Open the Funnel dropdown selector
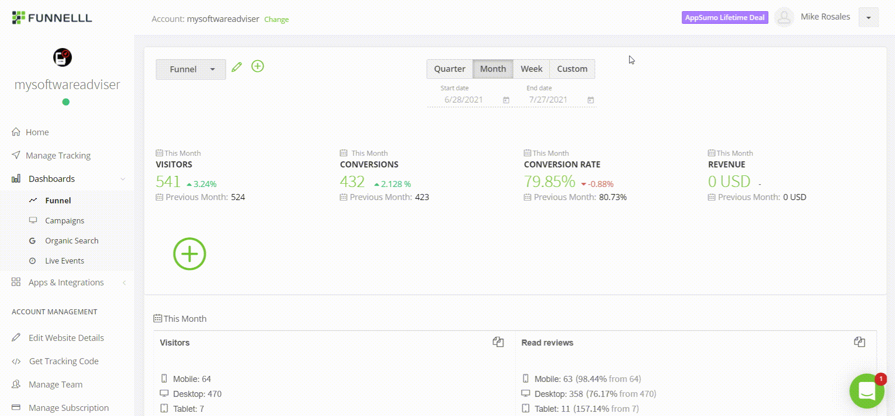 pos(191,69)
